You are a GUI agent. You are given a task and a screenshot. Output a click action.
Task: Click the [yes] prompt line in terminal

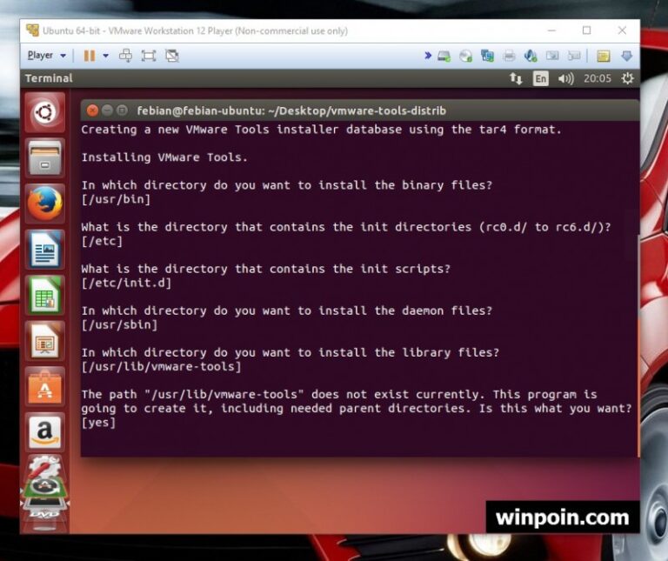pos(98,423)
